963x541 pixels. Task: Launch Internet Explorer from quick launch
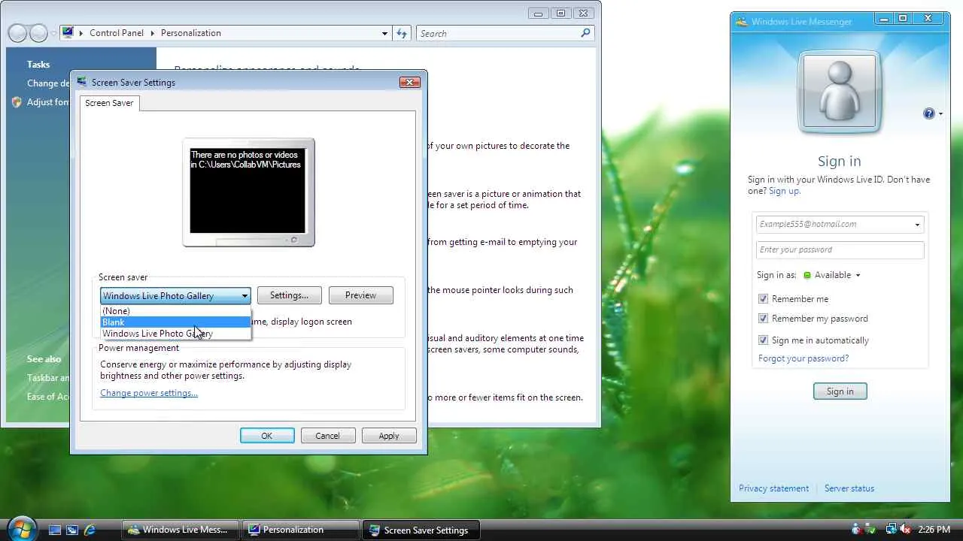tap(90, 530)
